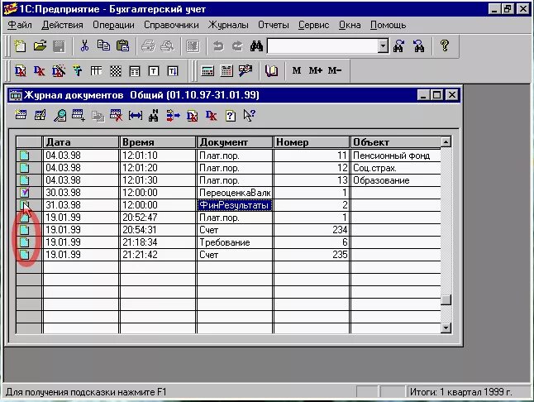Click the journal toolbar description question-sheet icon
The image size is (534, 402).
pos(231,116)
